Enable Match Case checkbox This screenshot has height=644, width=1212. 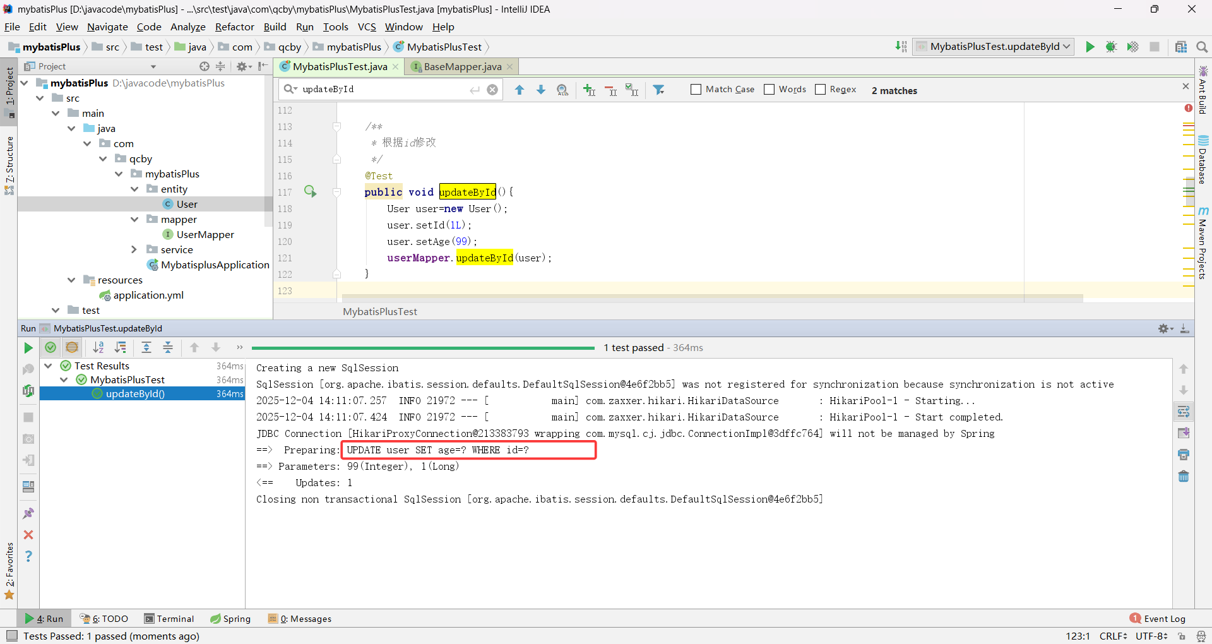696,90
